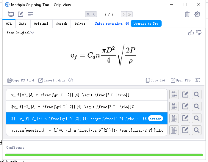Switch to the OCR tab

click(x=9, y=23)
